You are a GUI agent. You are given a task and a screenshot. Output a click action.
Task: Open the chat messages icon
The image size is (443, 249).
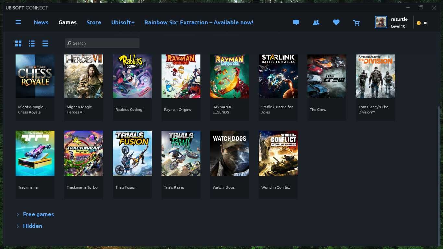point(296,22)
